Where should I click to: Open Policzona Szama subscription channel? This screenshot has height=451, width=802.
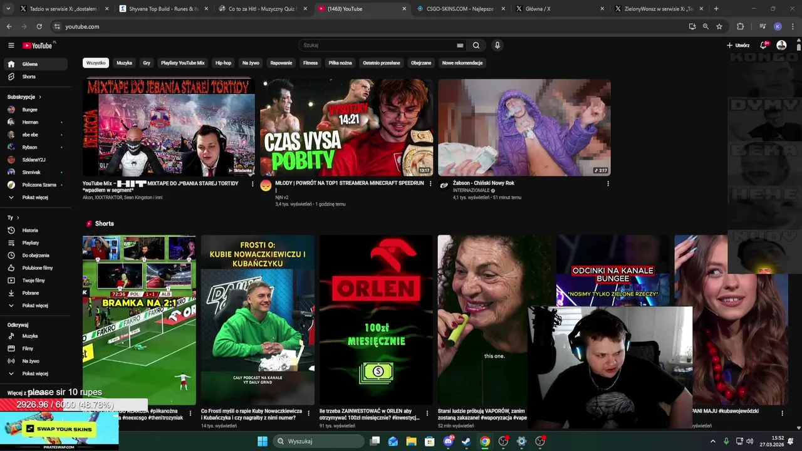pos(35,185)
